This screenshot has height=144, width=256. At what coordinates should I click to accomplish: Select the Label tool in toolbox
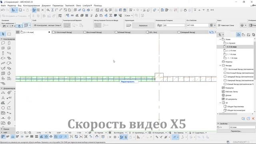click(x=9, y=98)
